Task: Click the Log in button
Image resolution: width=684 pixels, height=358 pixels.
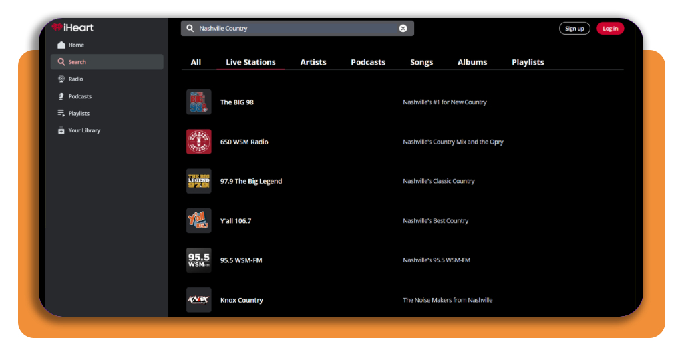Action: (x=611, y=28)
